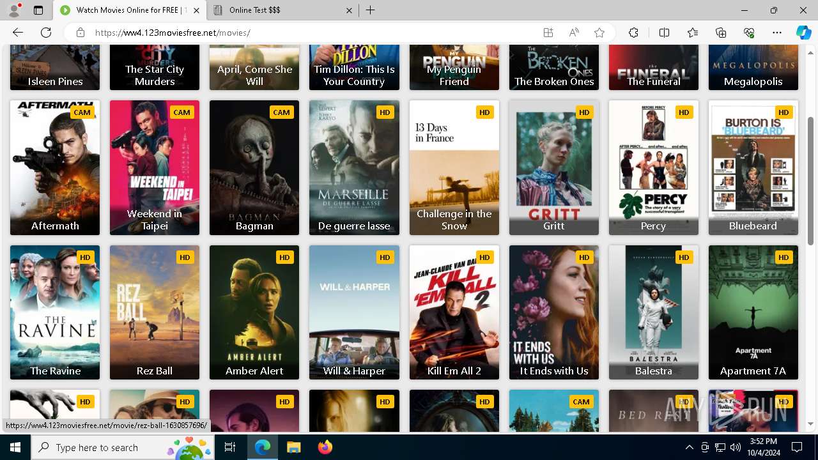Open volume control in system tray
This screenshot has width=818, height=460.
(x=735, y=447)
